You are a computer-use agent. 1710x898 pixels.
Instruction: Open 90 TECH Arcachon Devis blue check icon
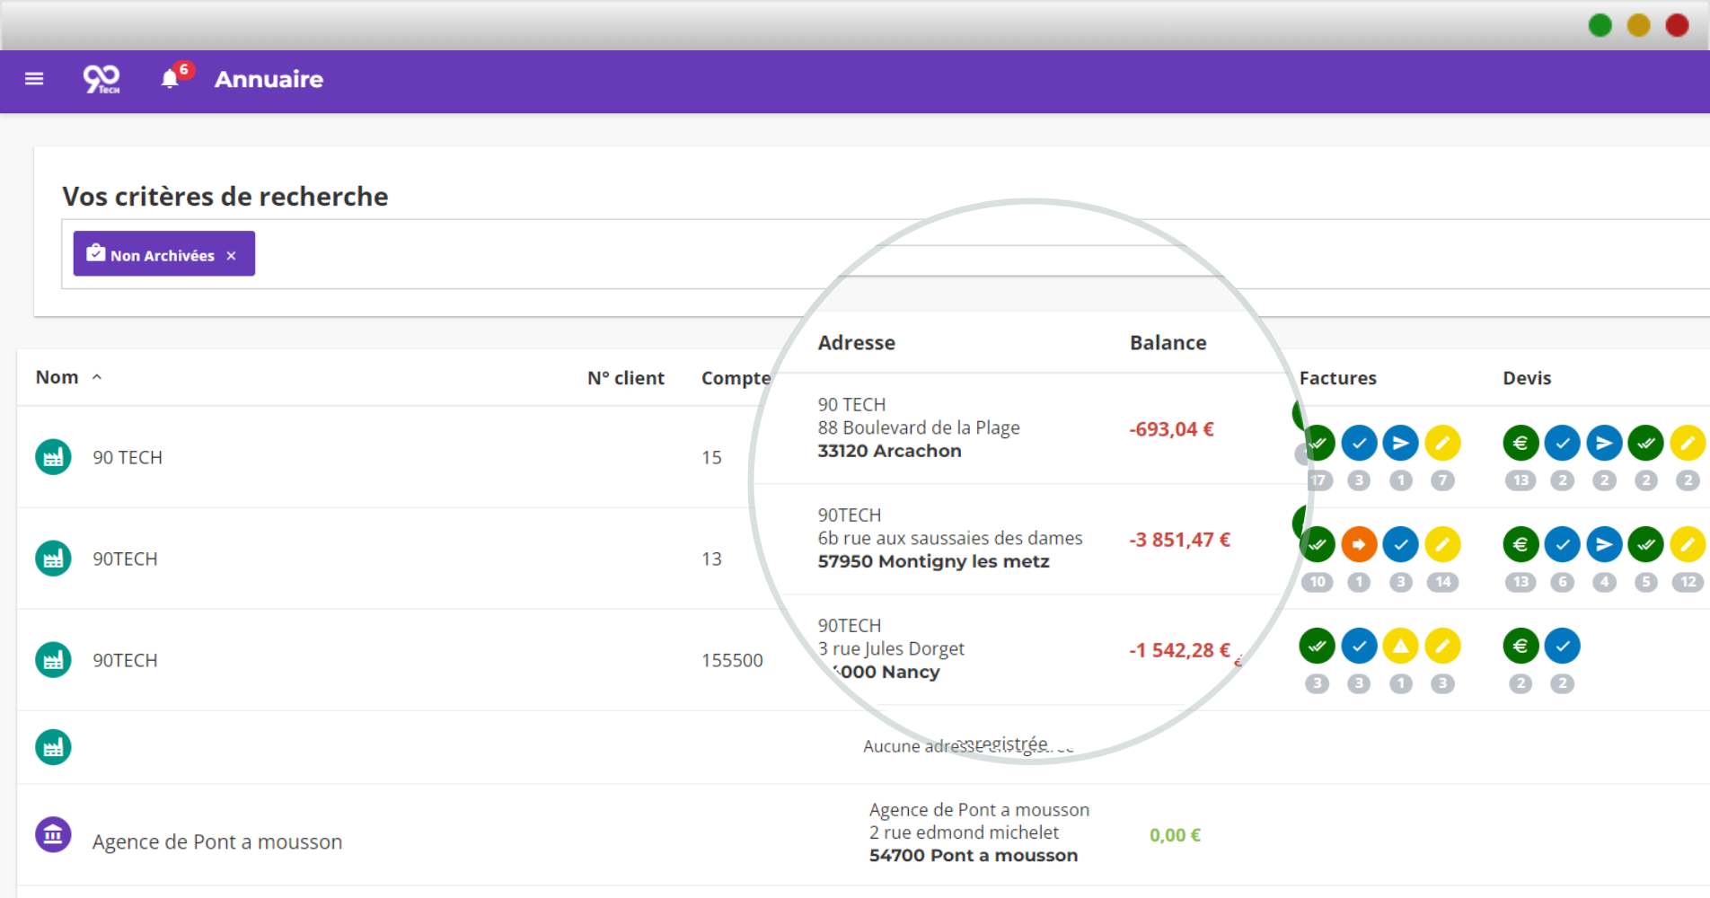[1563, 443]
